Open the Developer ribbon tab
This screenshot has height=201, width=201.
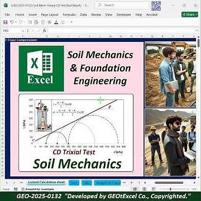(x=124, y=15)
